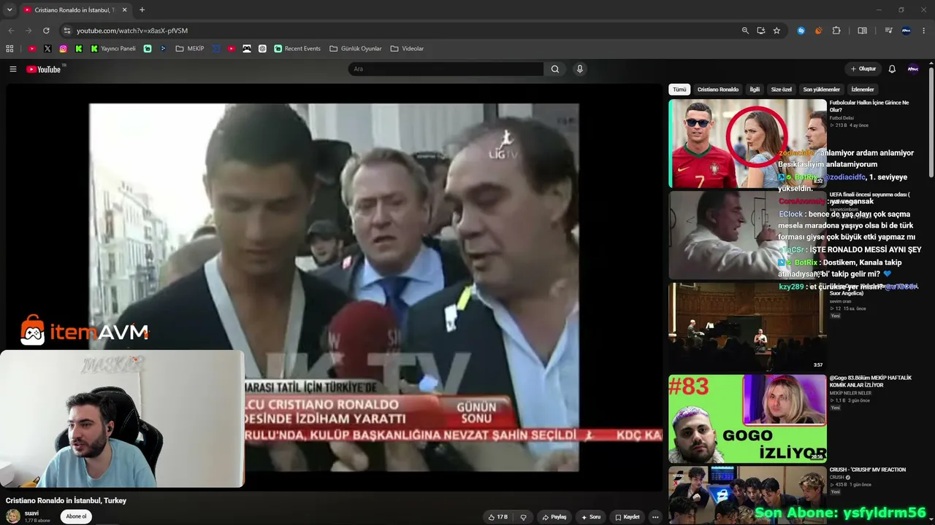
Task: Close the Cristiano Ronaldo browser tab
Action: coord(124,10)
